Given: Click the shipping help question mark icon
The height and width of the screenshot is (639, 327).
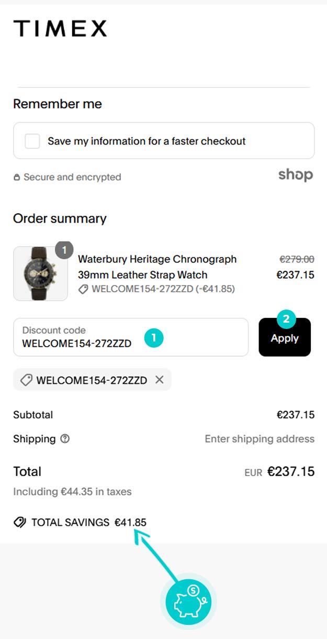Looking at the screenshot, I should tap(65, 439).
